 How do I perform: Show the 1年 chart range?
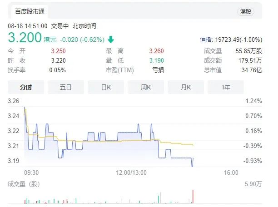click(x=225, y=87)
